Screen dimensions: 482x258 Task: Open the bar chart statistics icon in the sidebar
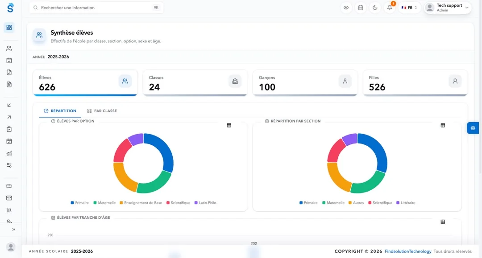tap(9, 153)
